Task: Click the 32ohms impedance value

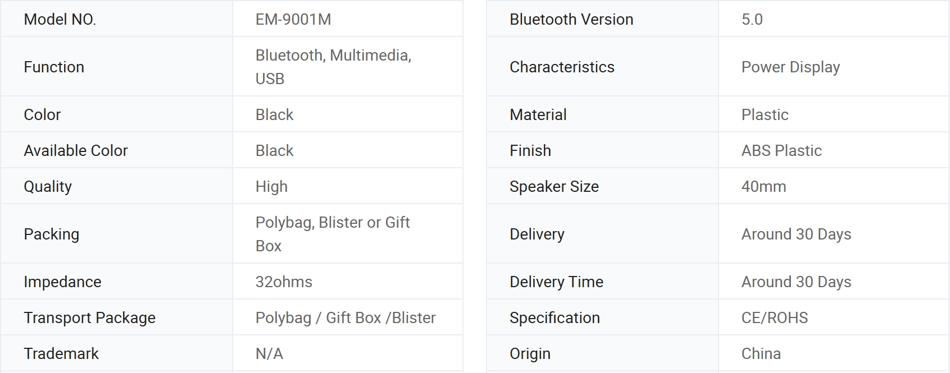Action: coord(284,282)
